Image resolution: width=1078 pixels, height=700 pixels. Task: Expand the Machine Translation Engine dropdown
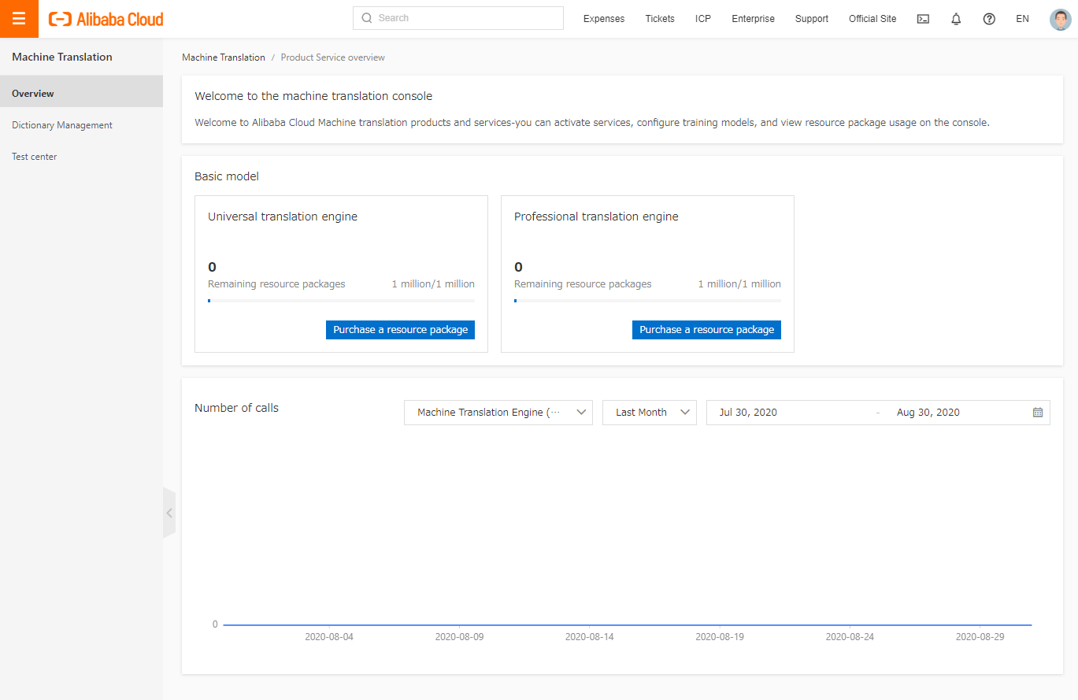click(x=498, y=413)
